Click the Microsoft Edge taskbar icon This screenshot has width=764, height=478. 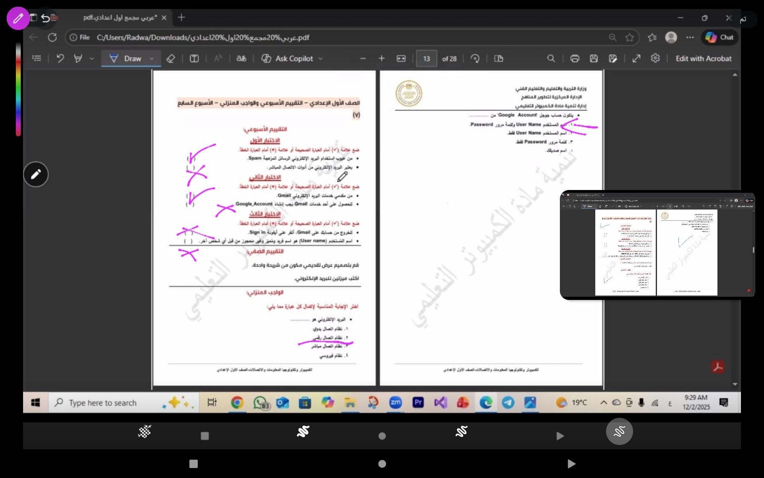[485, 403]
